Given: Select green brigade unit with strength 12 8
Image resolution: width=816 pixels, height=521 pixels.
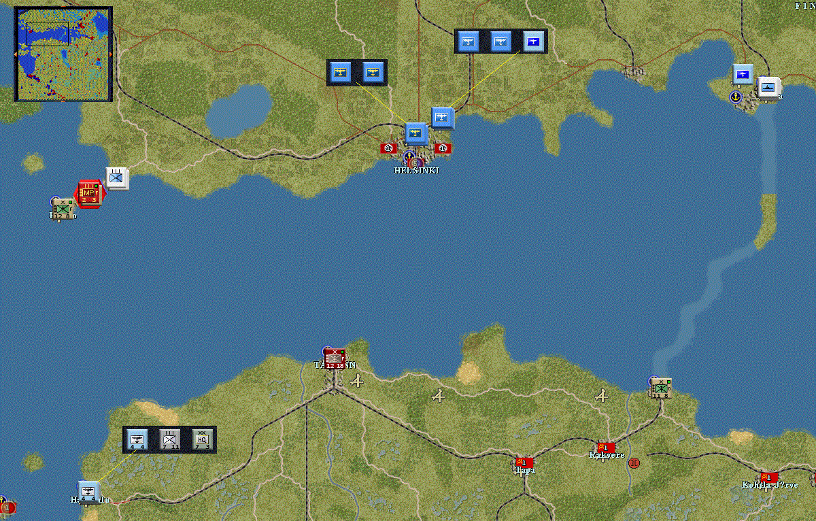Looking at the screenshot, I should [63, 209].
